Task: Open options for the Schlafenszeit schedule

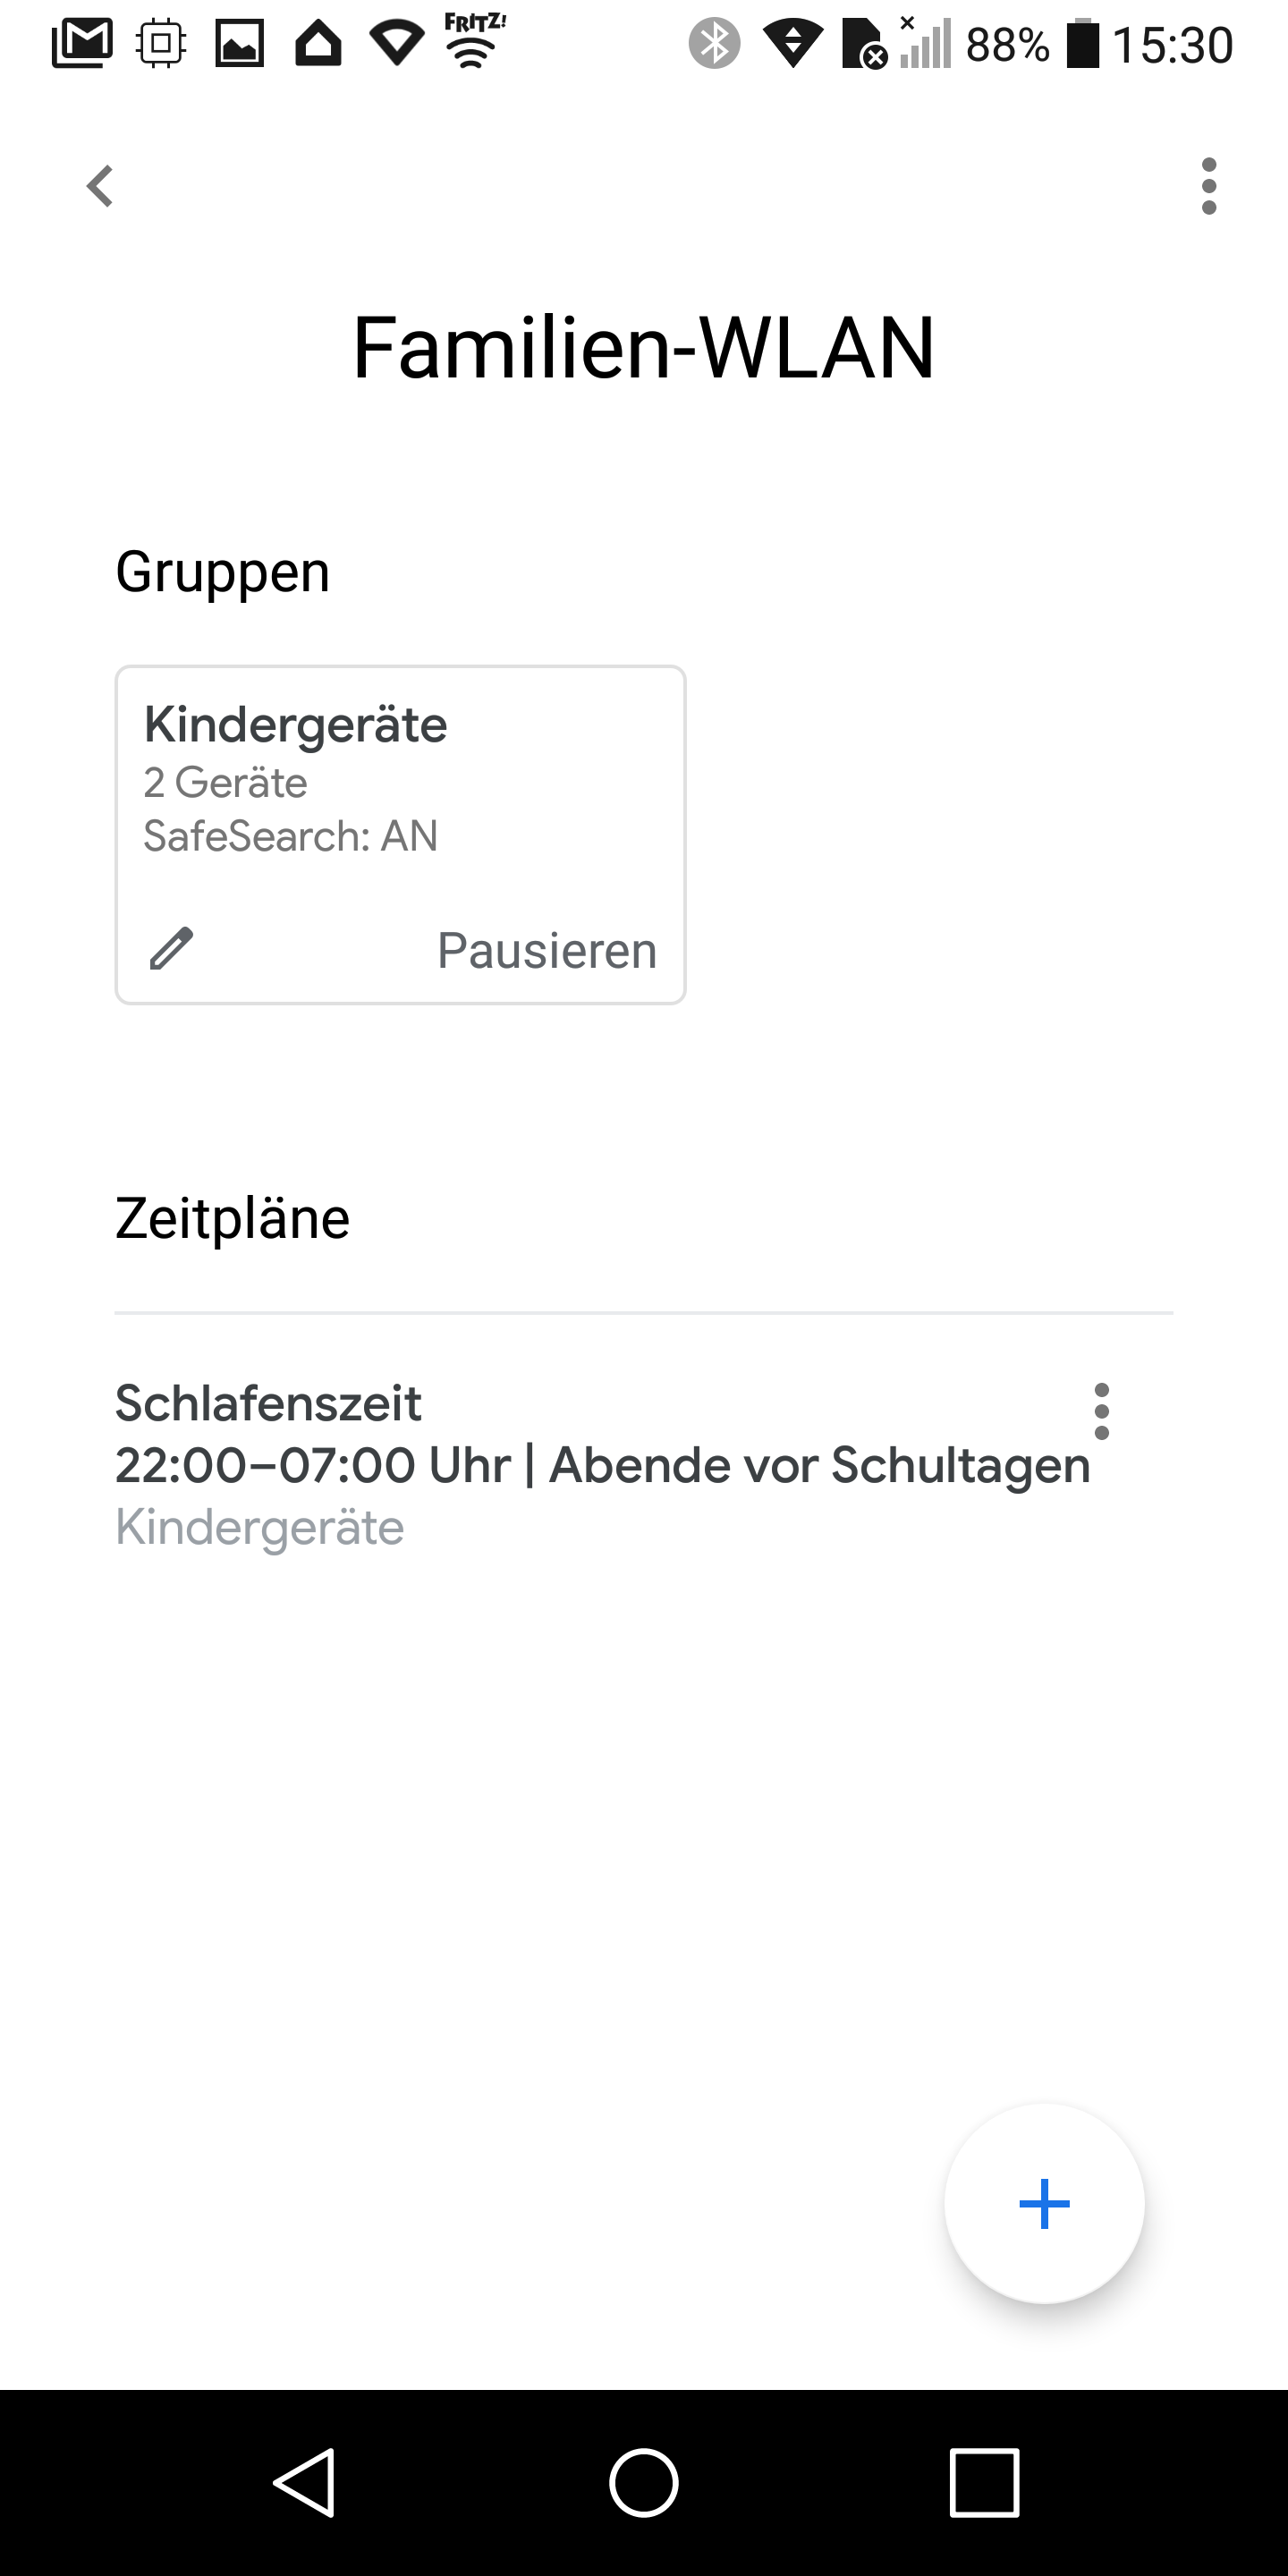Action: [1101, 1411]
